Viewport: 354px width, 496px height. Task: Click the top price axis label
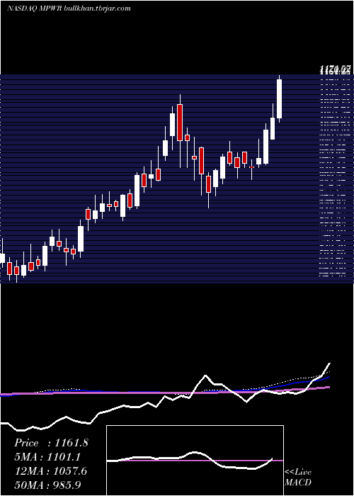pyautogui.click(x=336, y=69)
